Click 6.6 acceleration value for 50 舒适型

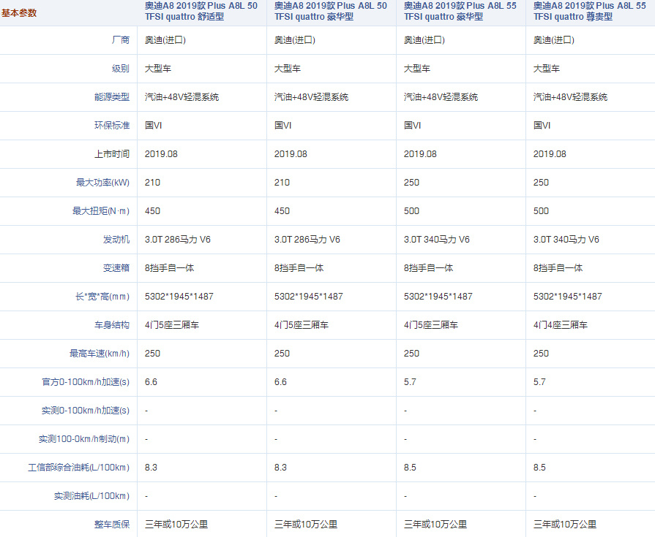pyautogui.click(x=151, y=382)
